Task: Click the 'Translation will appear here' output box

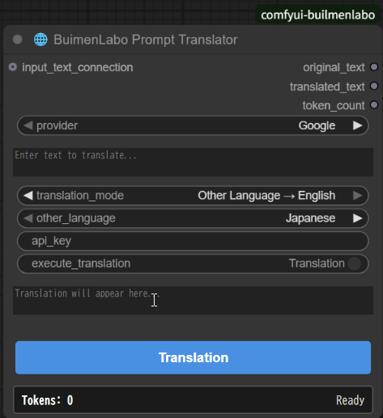Action: [x=193, y=300]
